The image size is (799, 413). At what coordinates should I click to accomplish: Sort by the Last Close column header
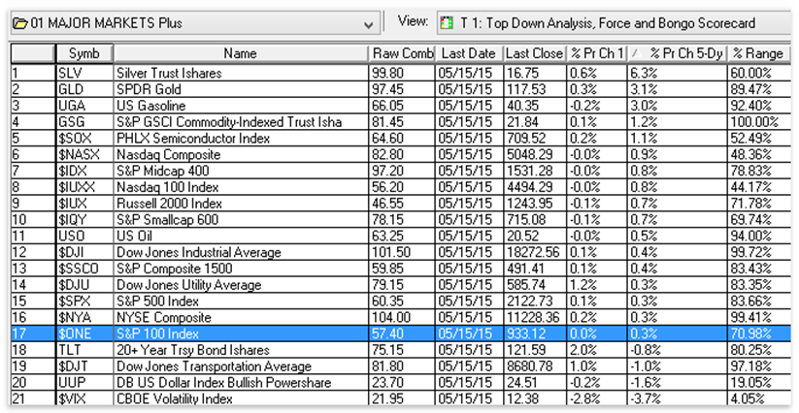point(535,53)
